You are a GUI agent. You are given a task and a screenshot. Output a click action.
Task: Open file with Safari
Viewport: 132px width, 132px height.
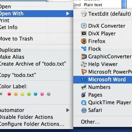(x=103, y=110)
